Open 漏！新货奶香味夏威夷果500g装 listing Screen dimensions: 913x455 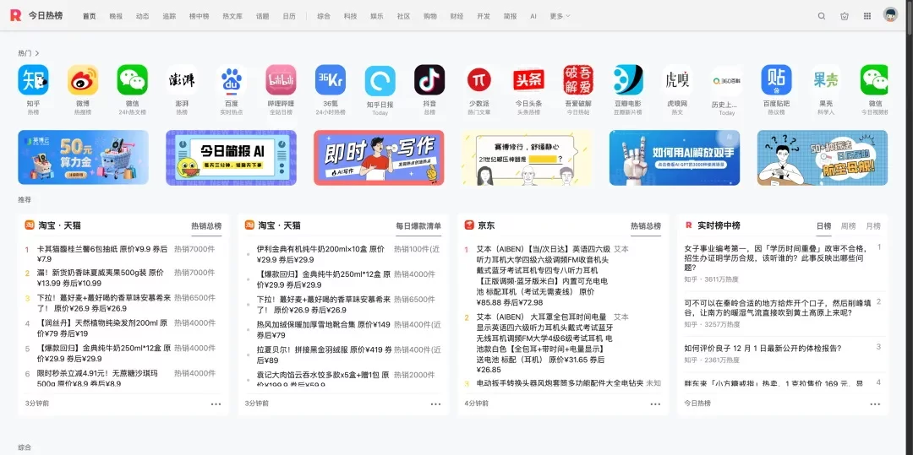[x=102, y=278]
